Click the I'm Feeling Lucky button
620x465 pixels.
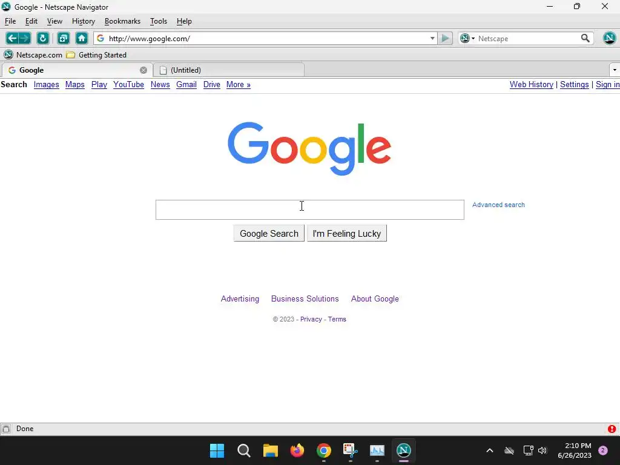tap(347, 233)
